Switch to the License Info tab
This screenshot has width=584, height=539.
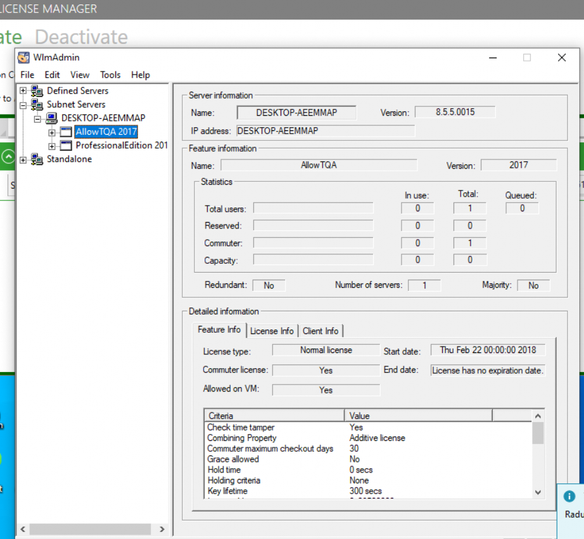click(272, 331)
